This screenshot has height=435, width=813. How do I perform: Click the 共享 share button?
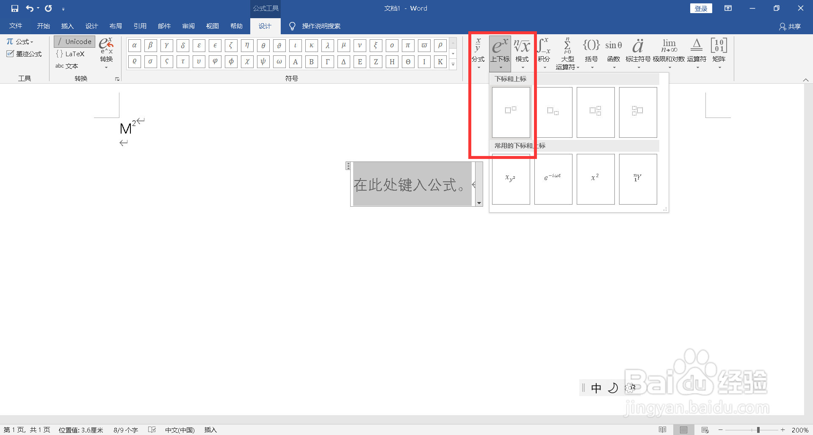(x=790, y=27)
